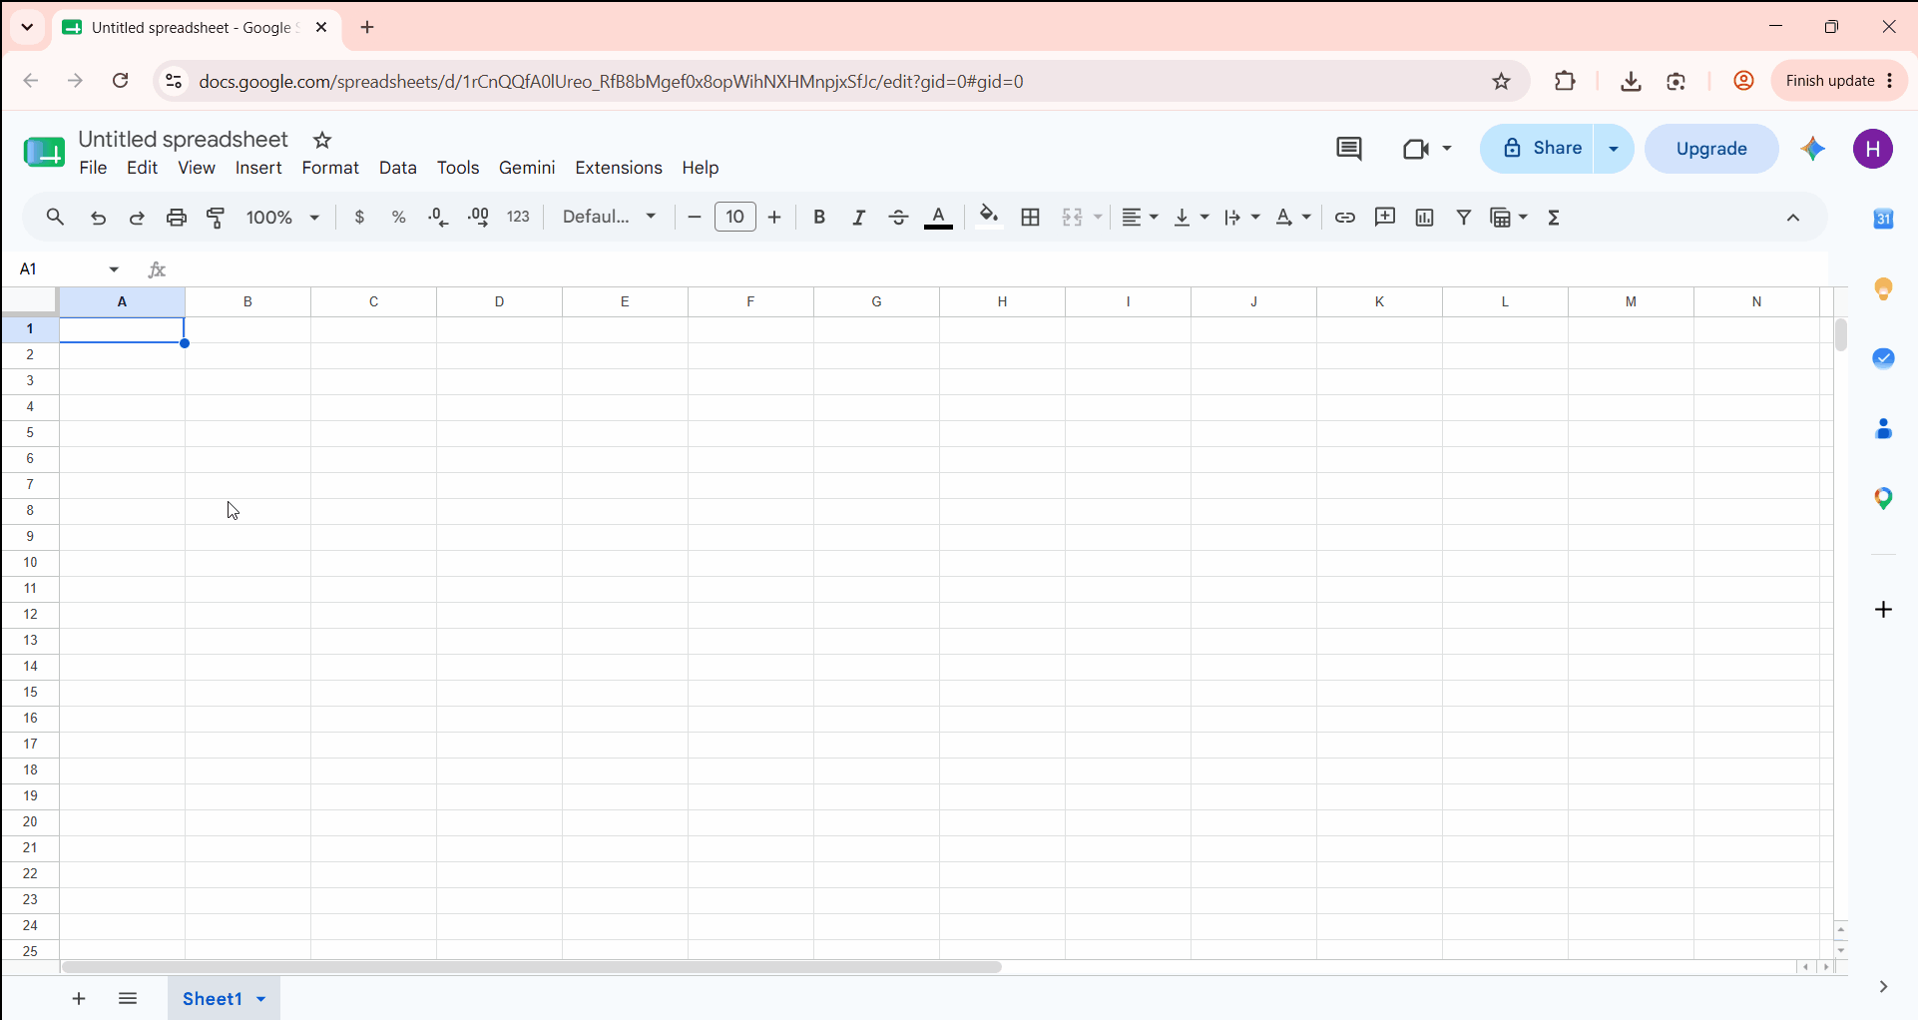Open the filter views table dropdown
This screenshot has height=1020, width=1918.
pyautogui.click(x=1509, y=217)
